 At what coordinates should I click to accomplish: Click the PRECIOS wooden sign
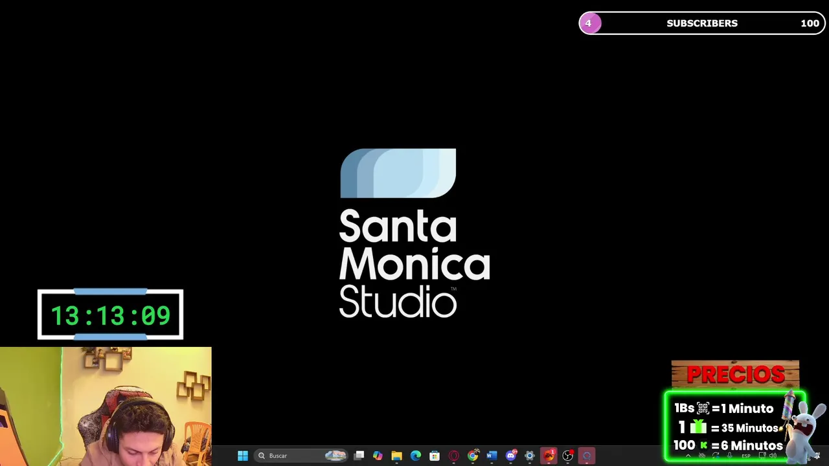click(735, 375)
